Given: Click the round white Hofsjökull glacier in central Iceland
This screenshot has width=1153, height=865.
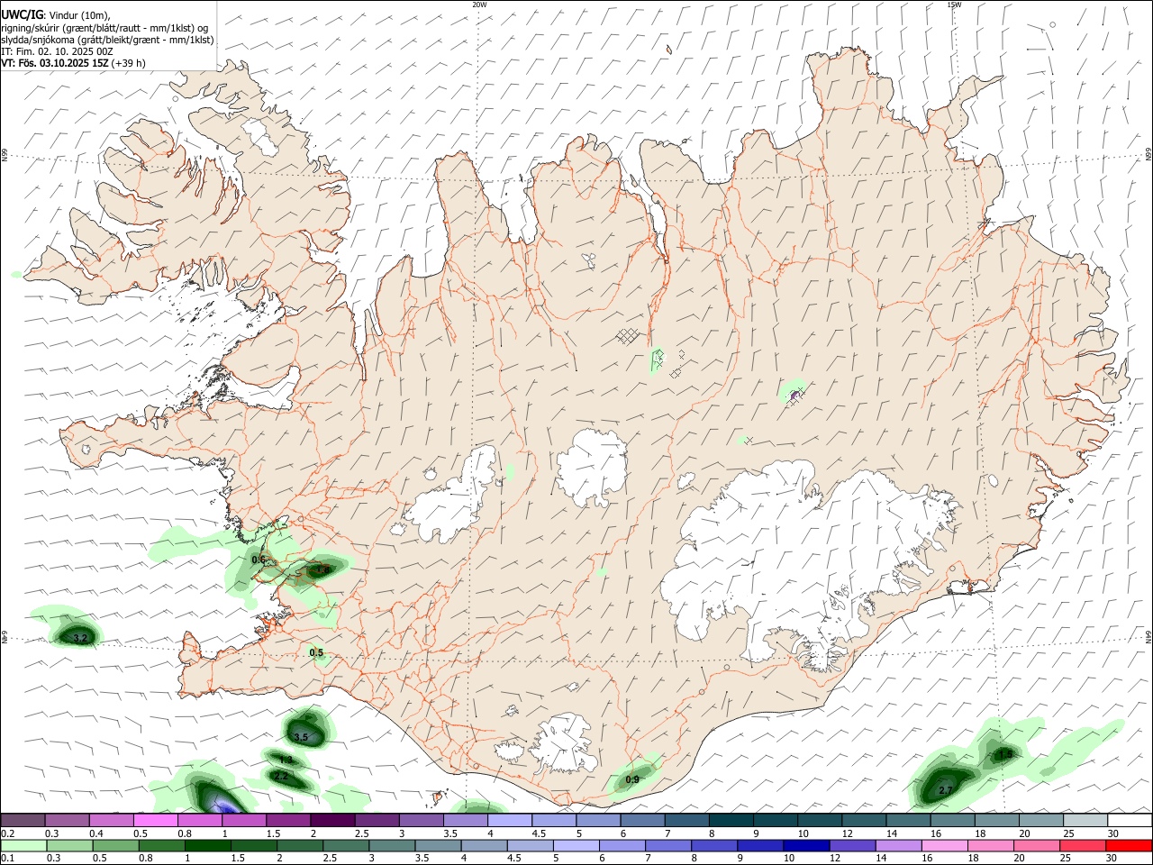Looking at the screenshot, I should [593, 466].
